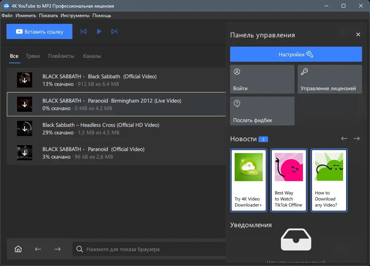Viewport: 370px width, 266px height.
Task: Click the browser search field
Action: click(149, 249)
